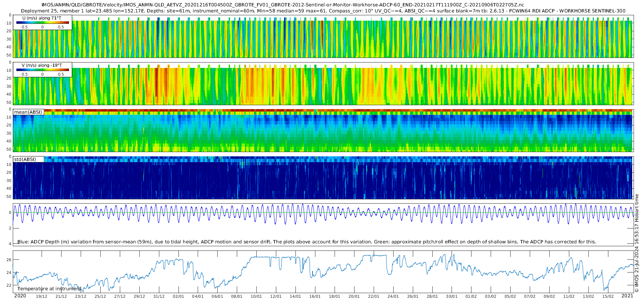
Task: Select the 19/12 date tick label
Action: pyautogui.click(x=42, y=296)
